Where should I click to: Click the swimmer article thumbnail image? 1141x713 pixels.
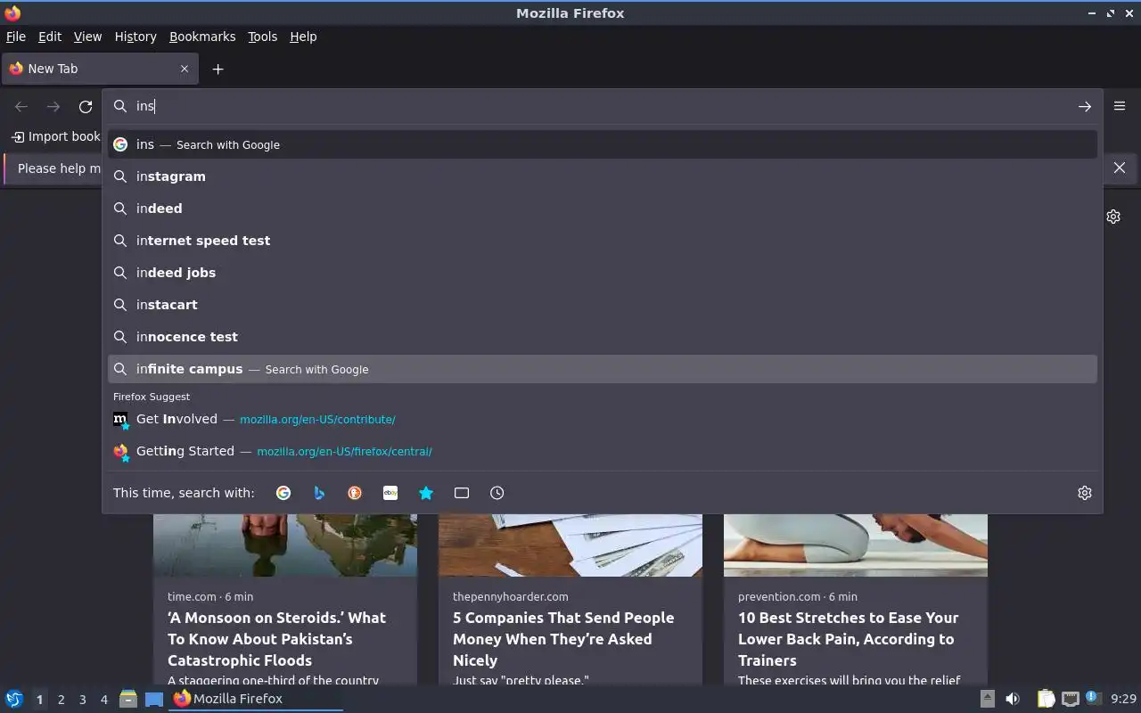click(285, 545)
